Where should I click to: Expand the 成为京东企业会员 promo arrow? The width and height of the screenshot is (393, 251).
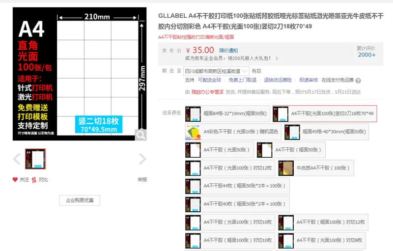[x=277, y=58]
